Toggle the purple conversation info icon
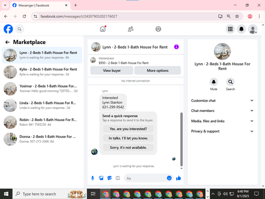 coord(176,47)
